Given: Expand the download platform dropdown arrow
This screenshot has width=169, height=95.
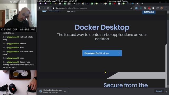Looking at the screenshot, I should click(x=119, y=53).
